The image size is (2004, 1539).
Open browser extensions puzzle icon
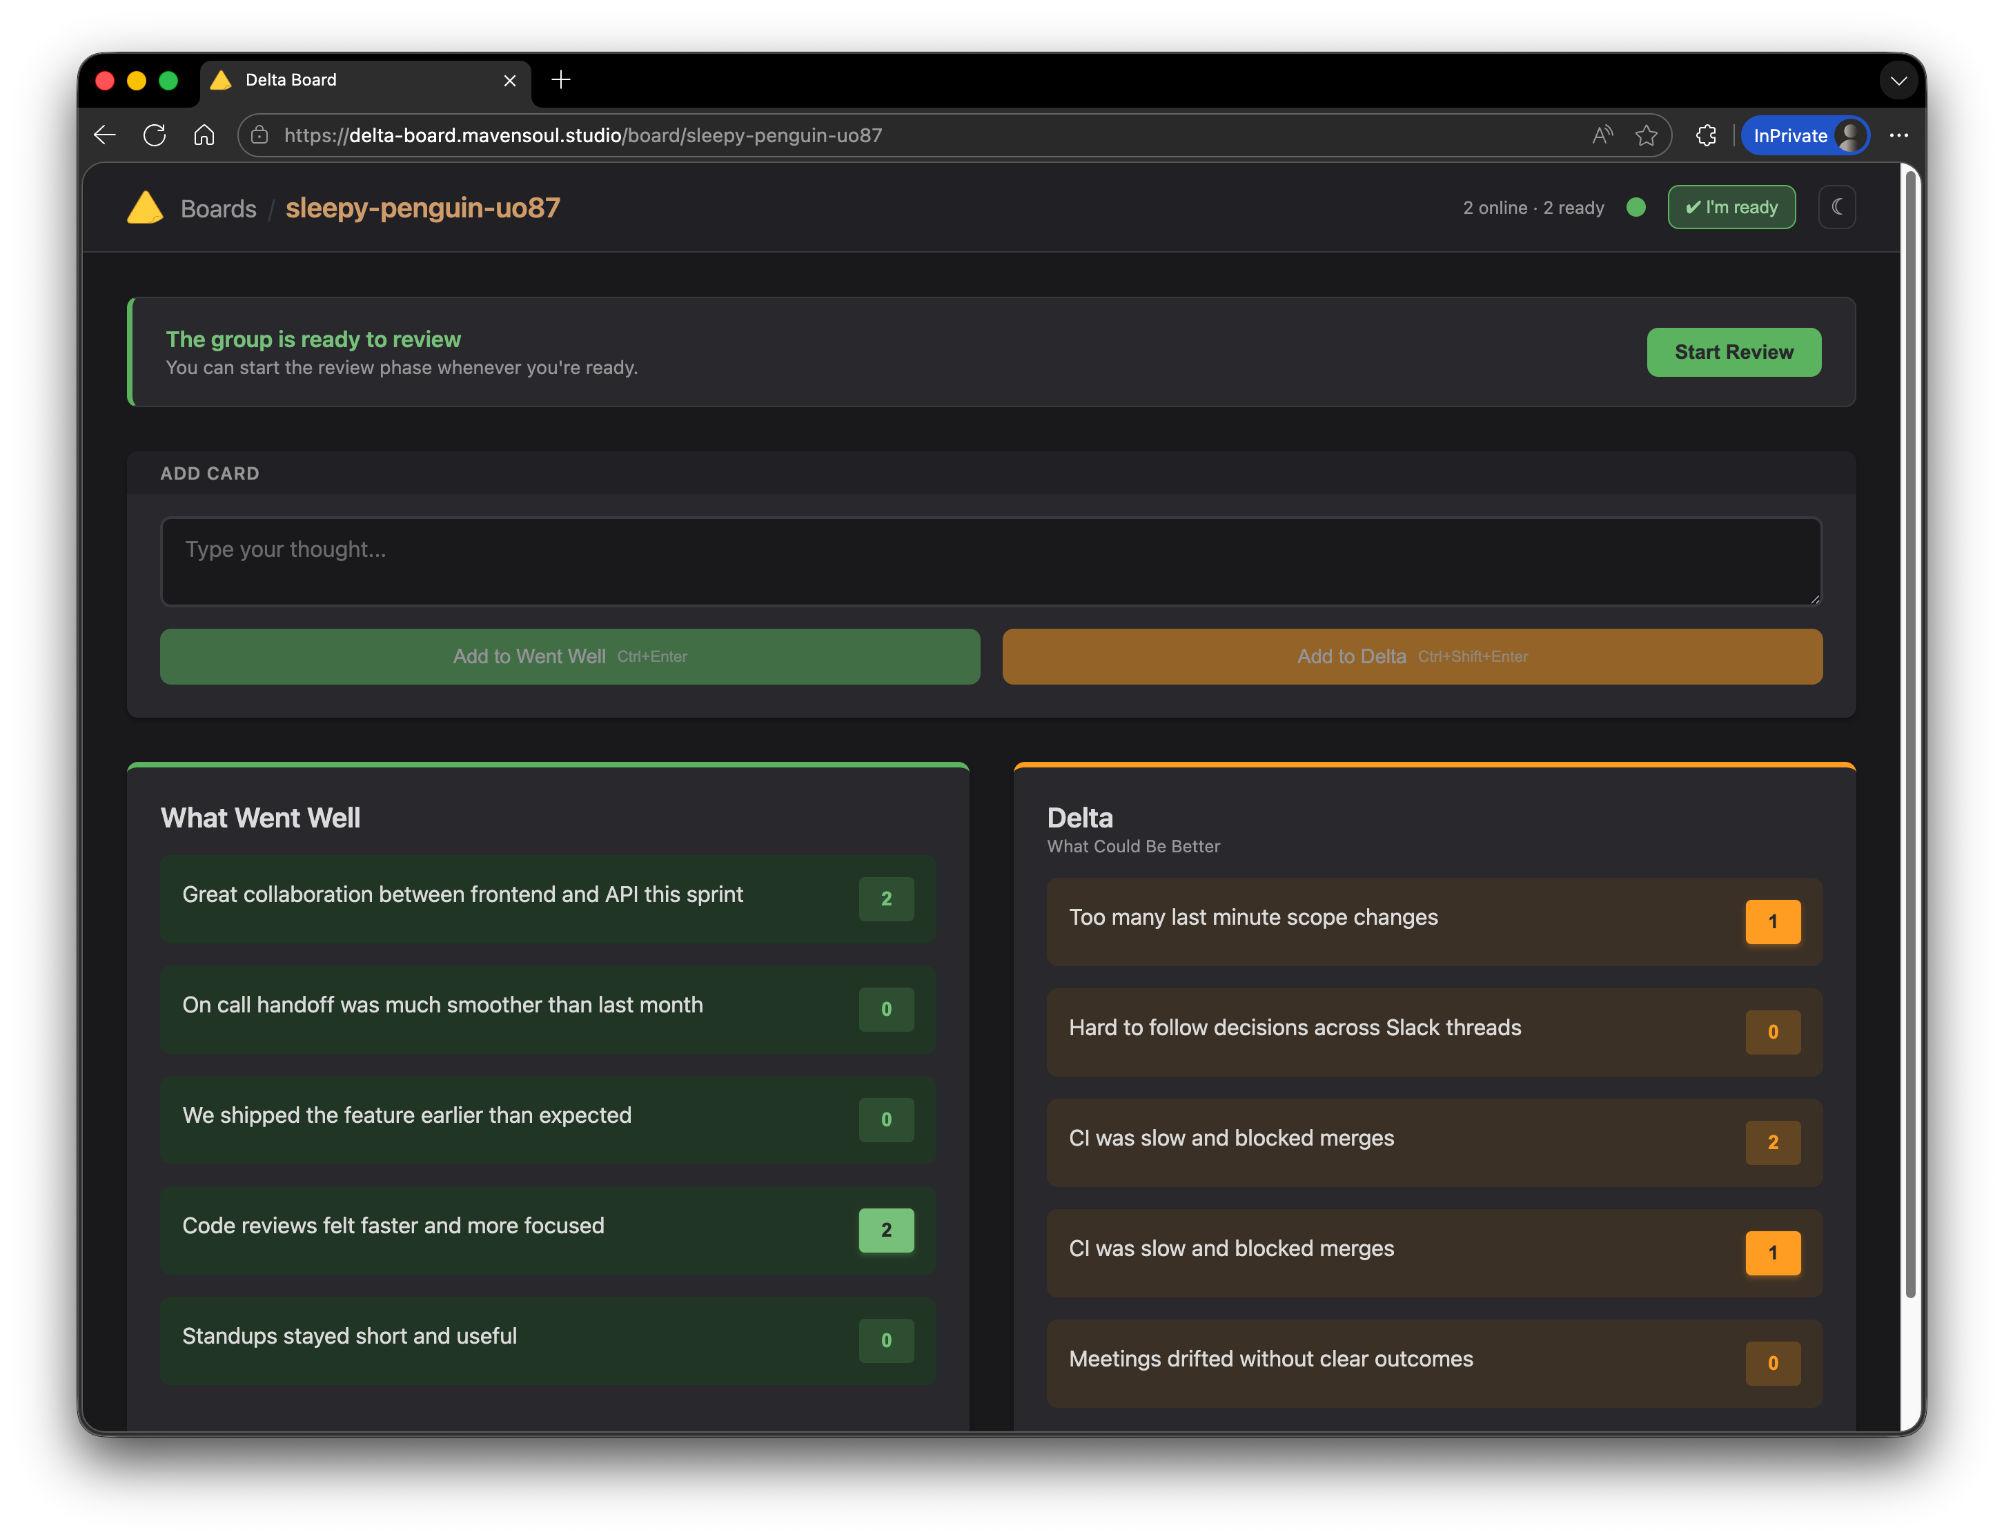tap(1705, 135)
